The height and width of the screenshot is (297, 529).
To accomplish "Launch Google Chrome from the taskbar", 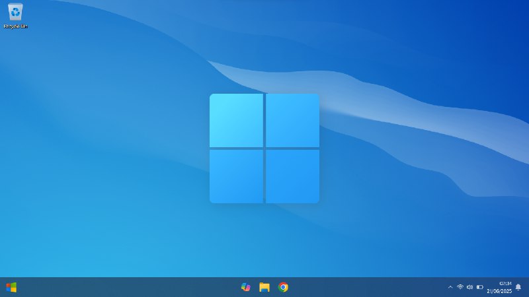I will coord(283,287).
